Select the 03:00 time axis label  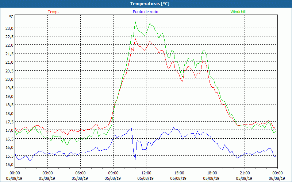tap(47, 173)
